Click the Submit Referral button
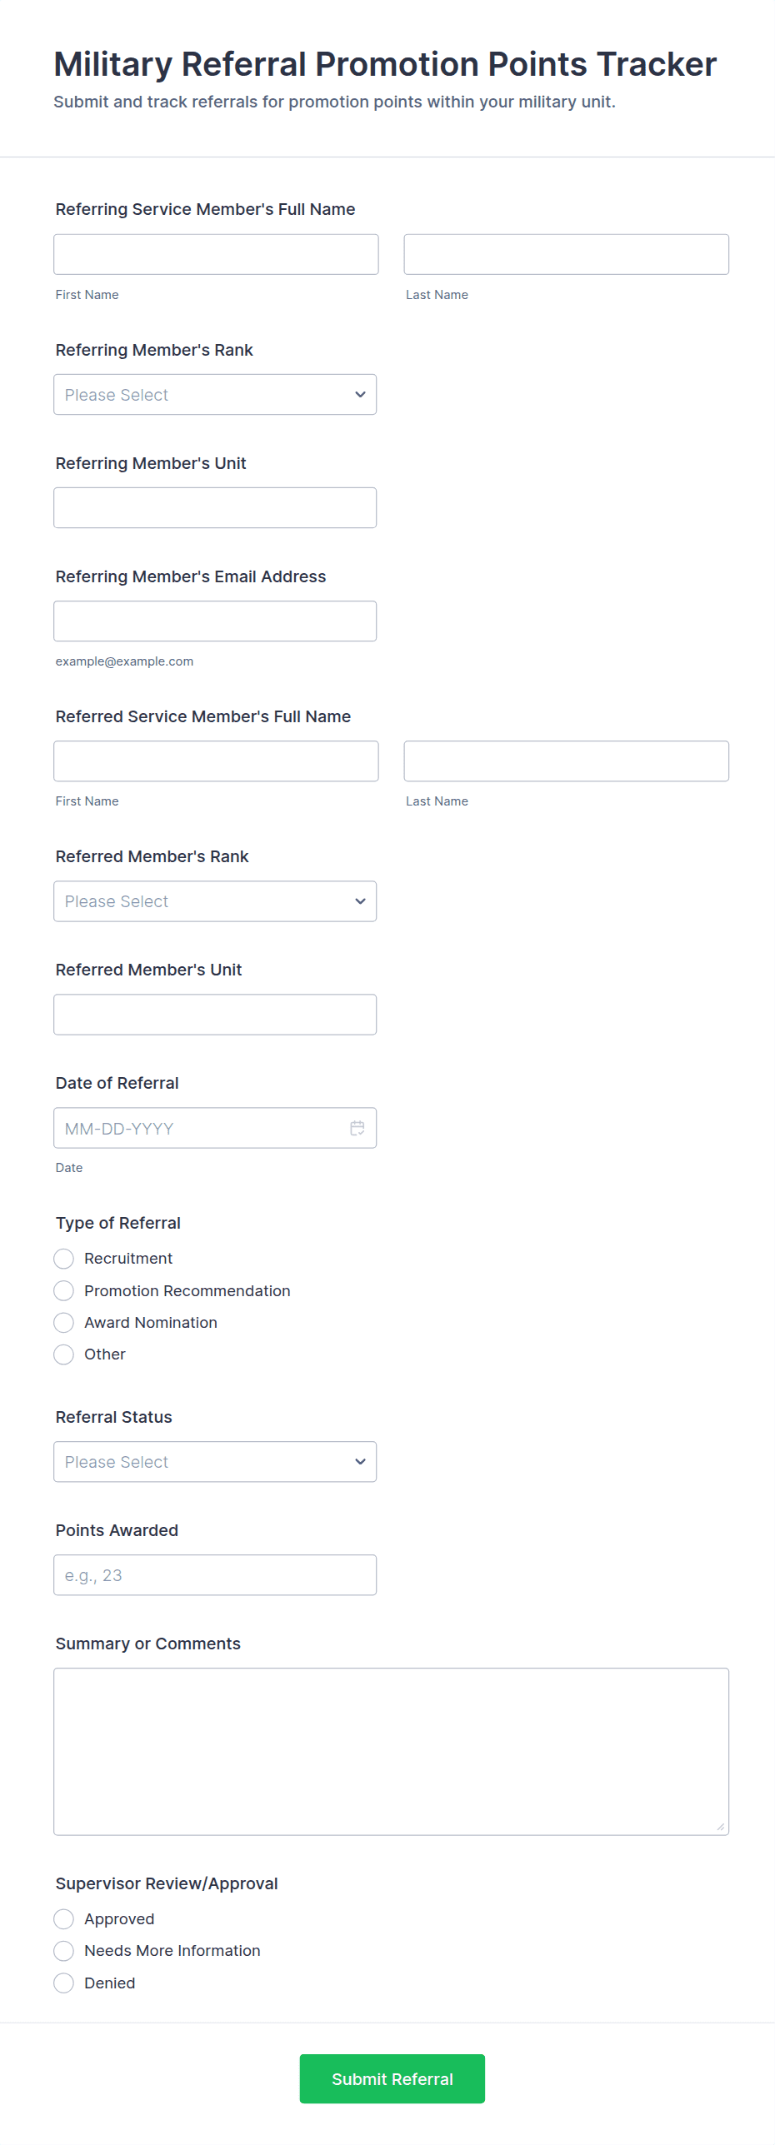775x2145 pixels. (x=392, y=2078)
